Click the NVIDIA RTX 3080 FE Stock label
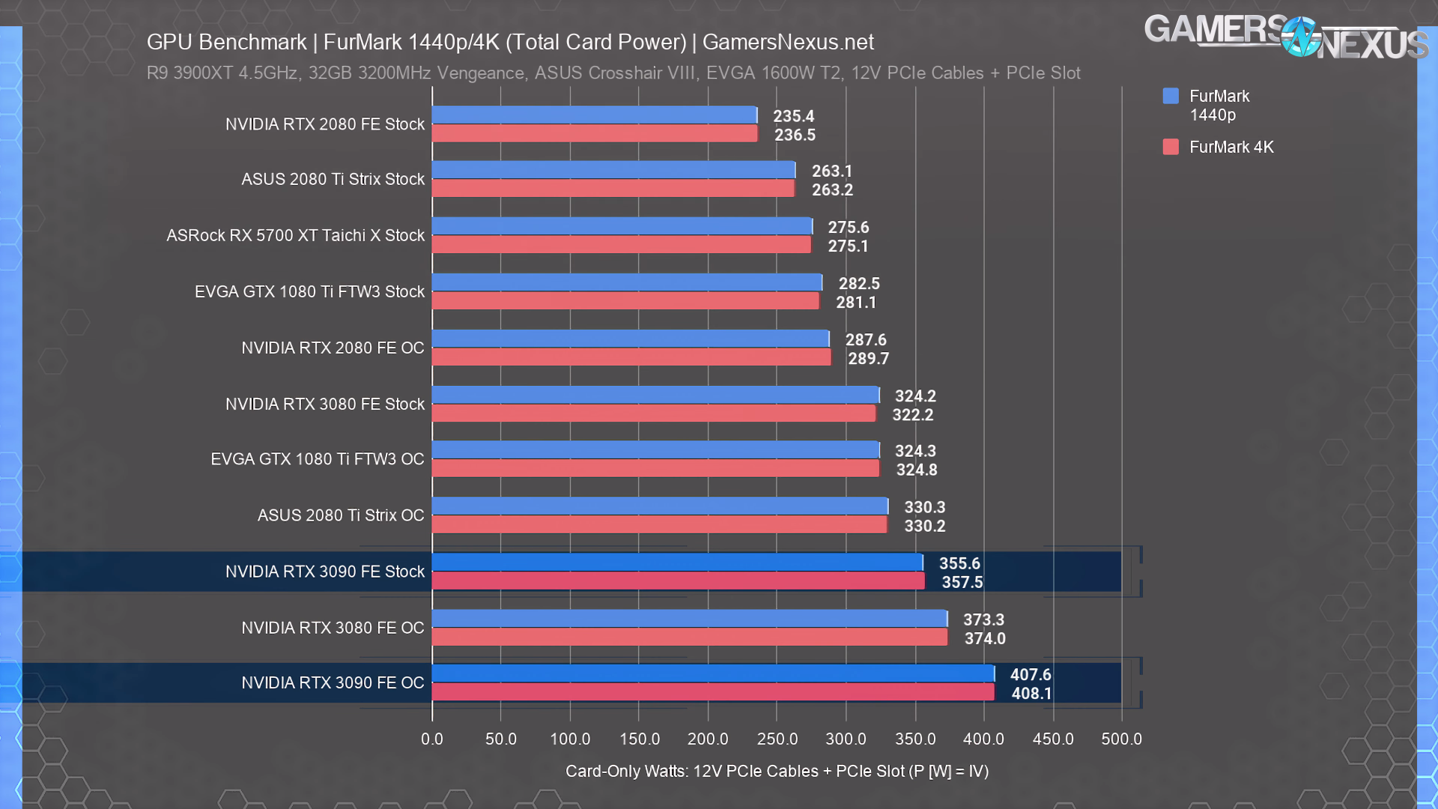Viewport: 1438px width, 809px height. pyautogui.click(x=324, y=404)
